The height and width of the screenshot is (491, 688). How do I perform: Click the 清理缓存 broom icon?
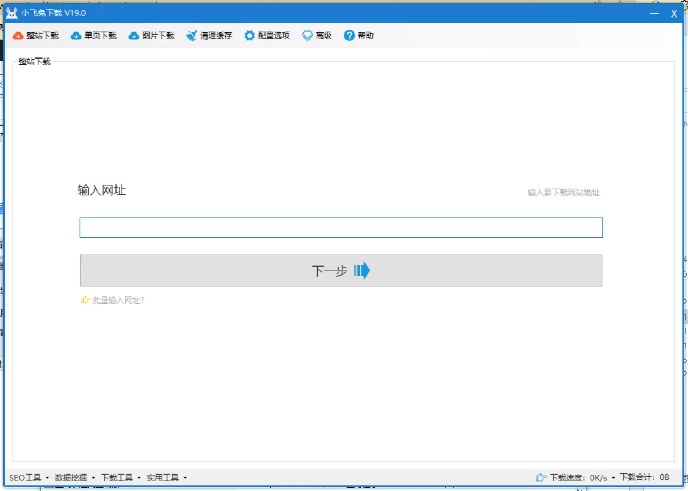click(x=192, y=36)
